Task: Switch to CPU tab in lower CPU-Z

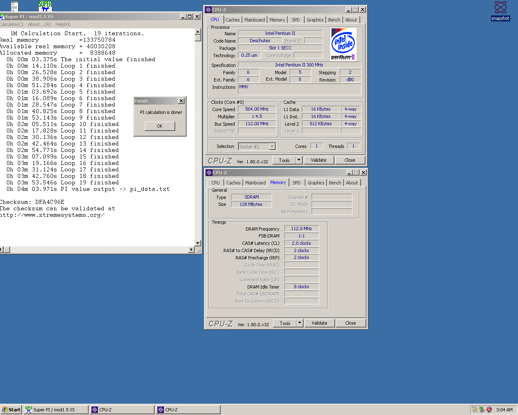Action: [x=216, y=183]
